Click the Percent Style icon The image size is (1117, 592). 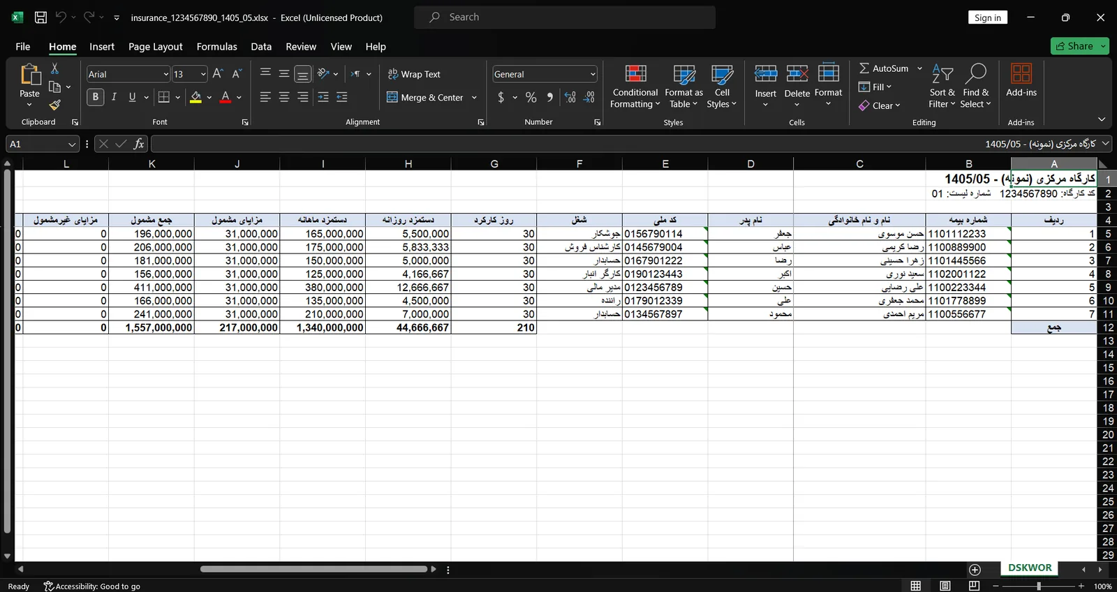531,98
